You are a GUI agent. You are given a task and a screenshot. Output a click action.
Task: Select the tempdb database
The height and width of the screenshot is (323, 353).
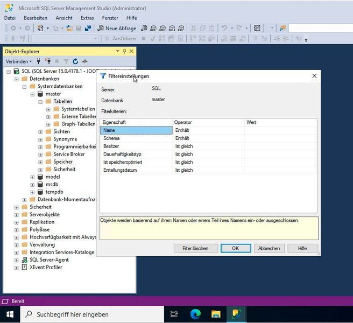(54, 192)
